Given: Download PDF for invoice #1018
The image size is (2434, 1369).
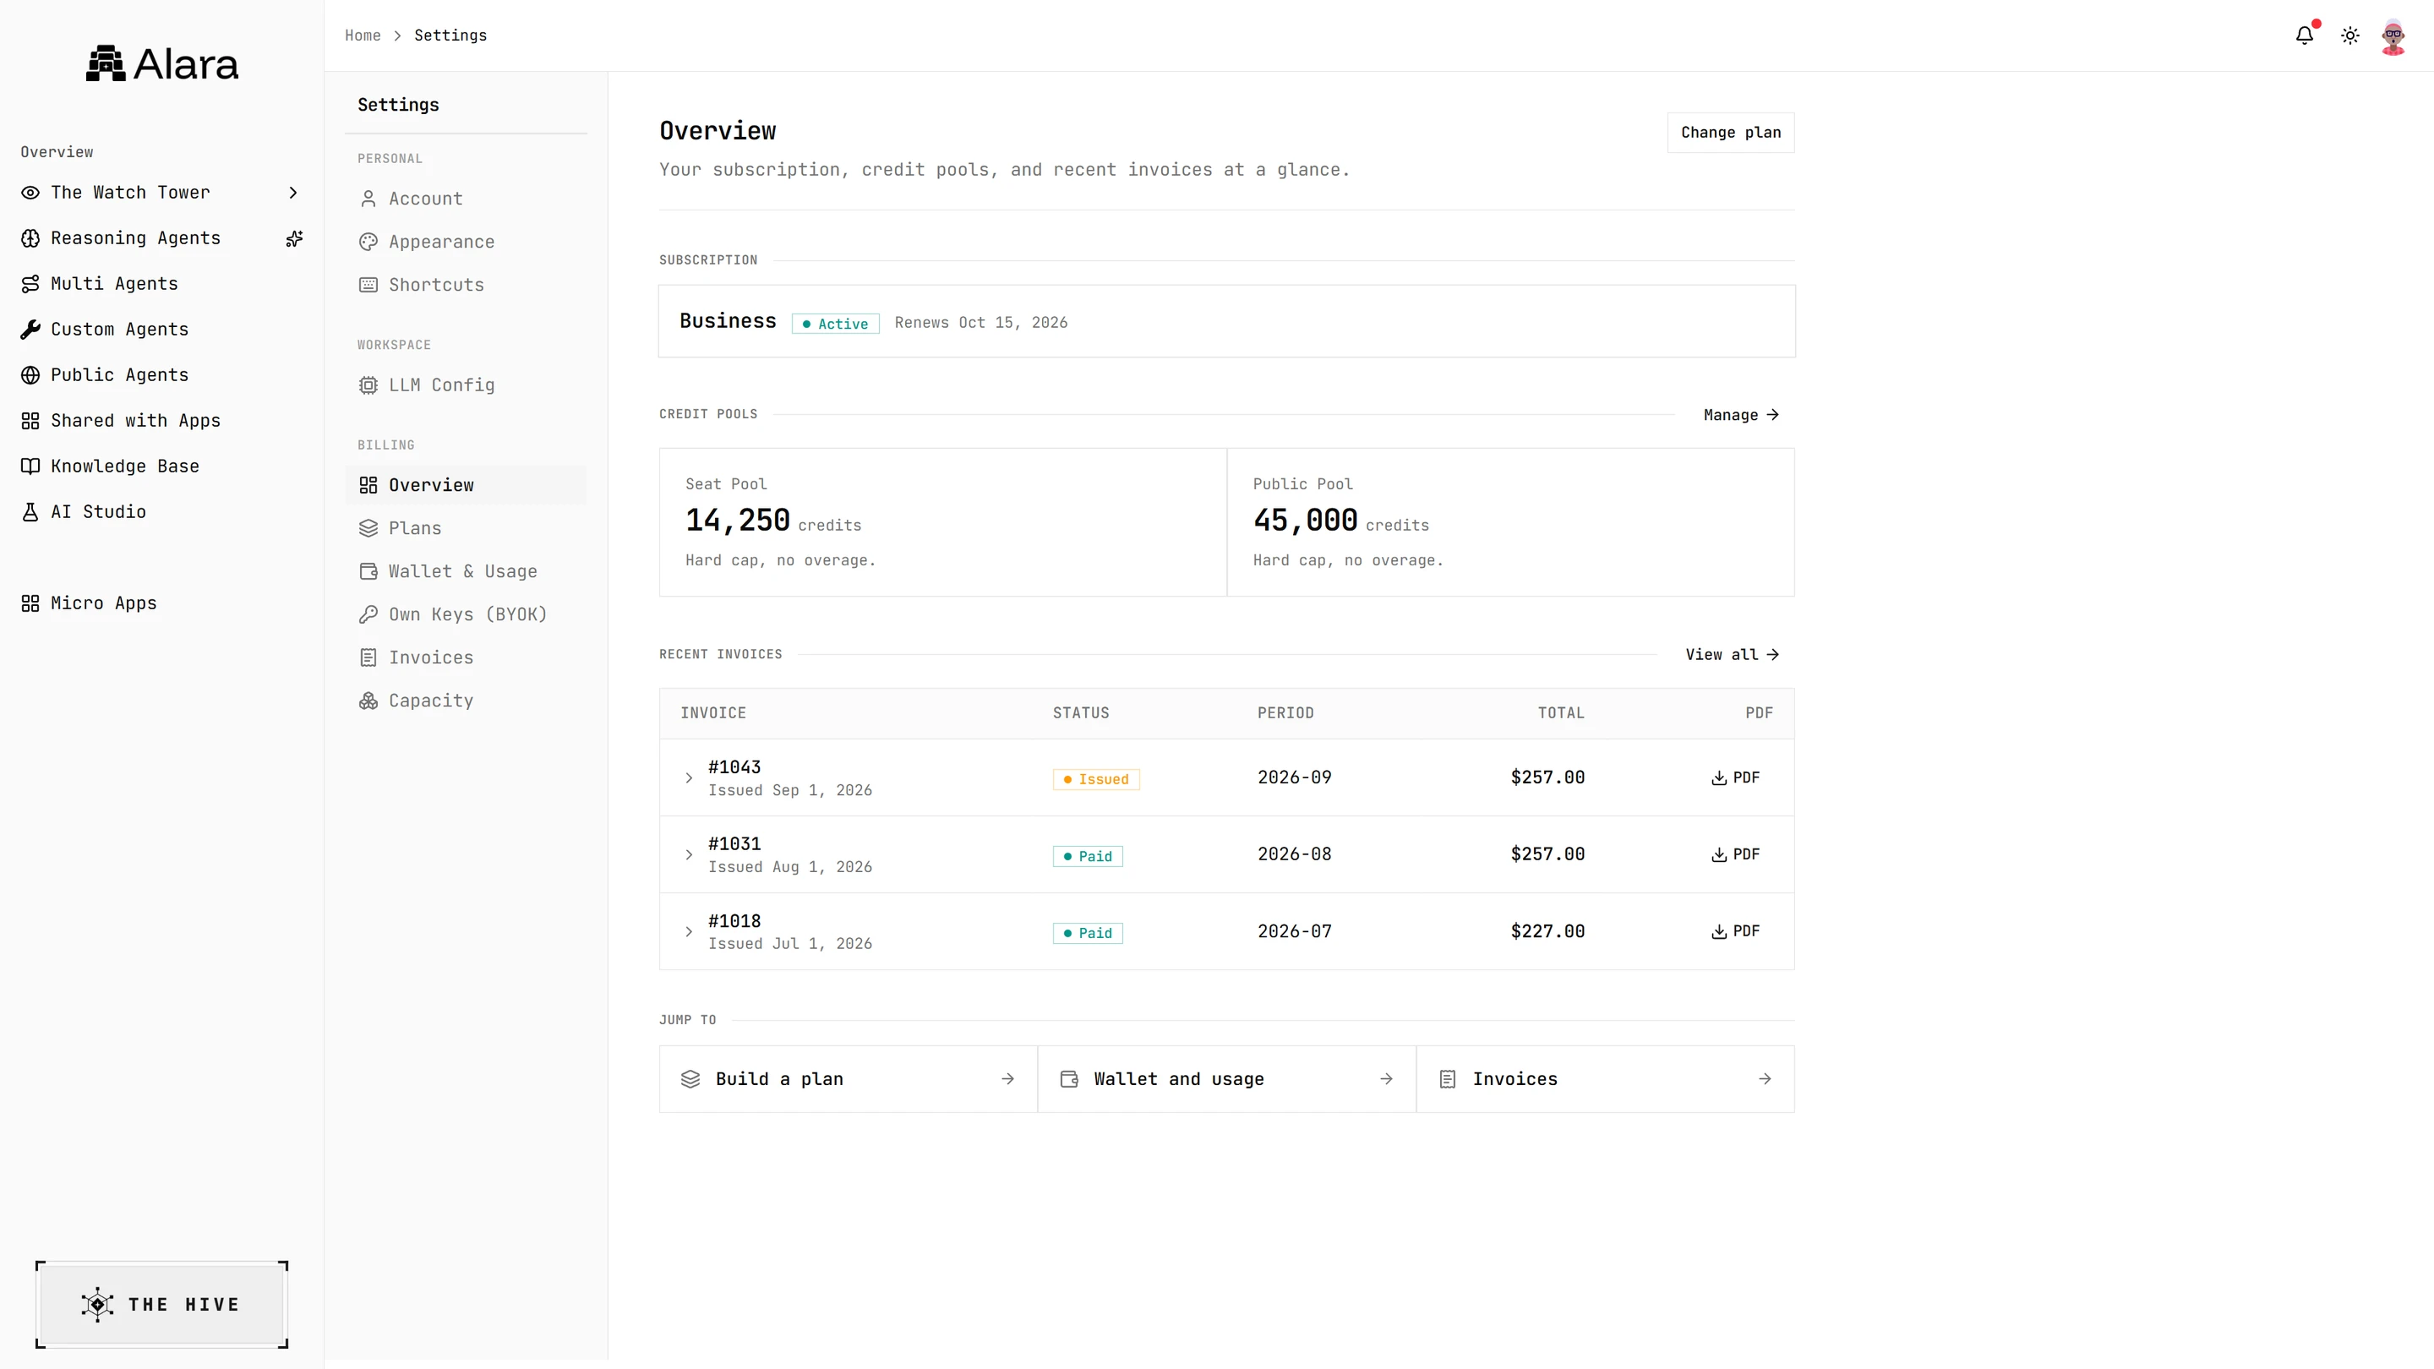Looking at the screenshot, I should point(1735,931).
